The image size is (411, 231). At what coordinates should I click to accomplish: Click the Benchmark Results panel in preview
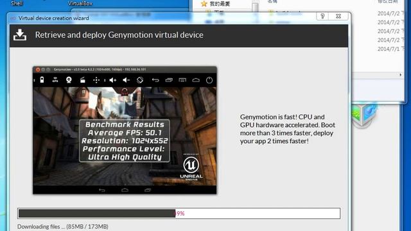click(x=125, y=141)
